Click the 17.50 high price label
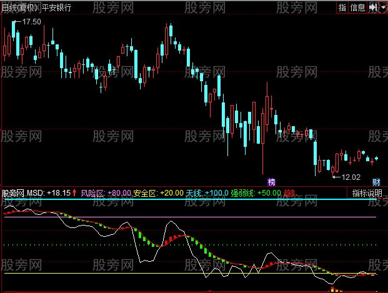The height and width of the screenshot is (293, 388). coord(31,21)
